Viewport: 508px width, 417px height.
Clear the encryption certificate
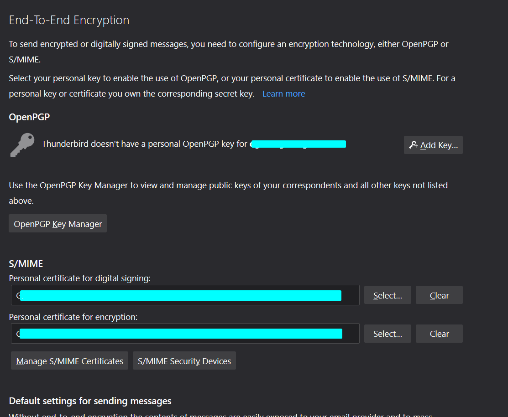[x=439, y=334]
